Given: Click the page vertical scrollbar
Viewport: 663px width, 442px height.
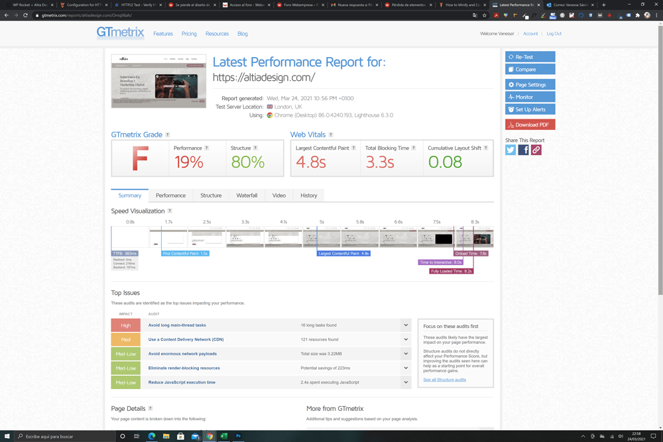Looking at the screenshot, I should (x=660, y=160).
